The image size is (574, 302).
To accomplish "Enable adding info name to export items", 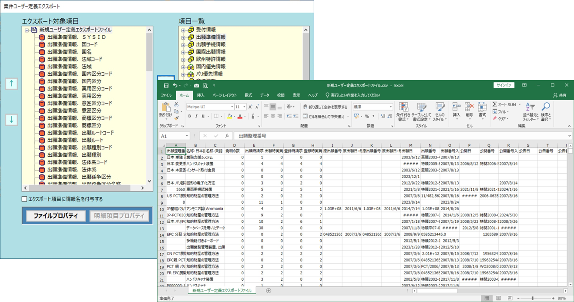I will pyautogui.click(x=25, y=199).
